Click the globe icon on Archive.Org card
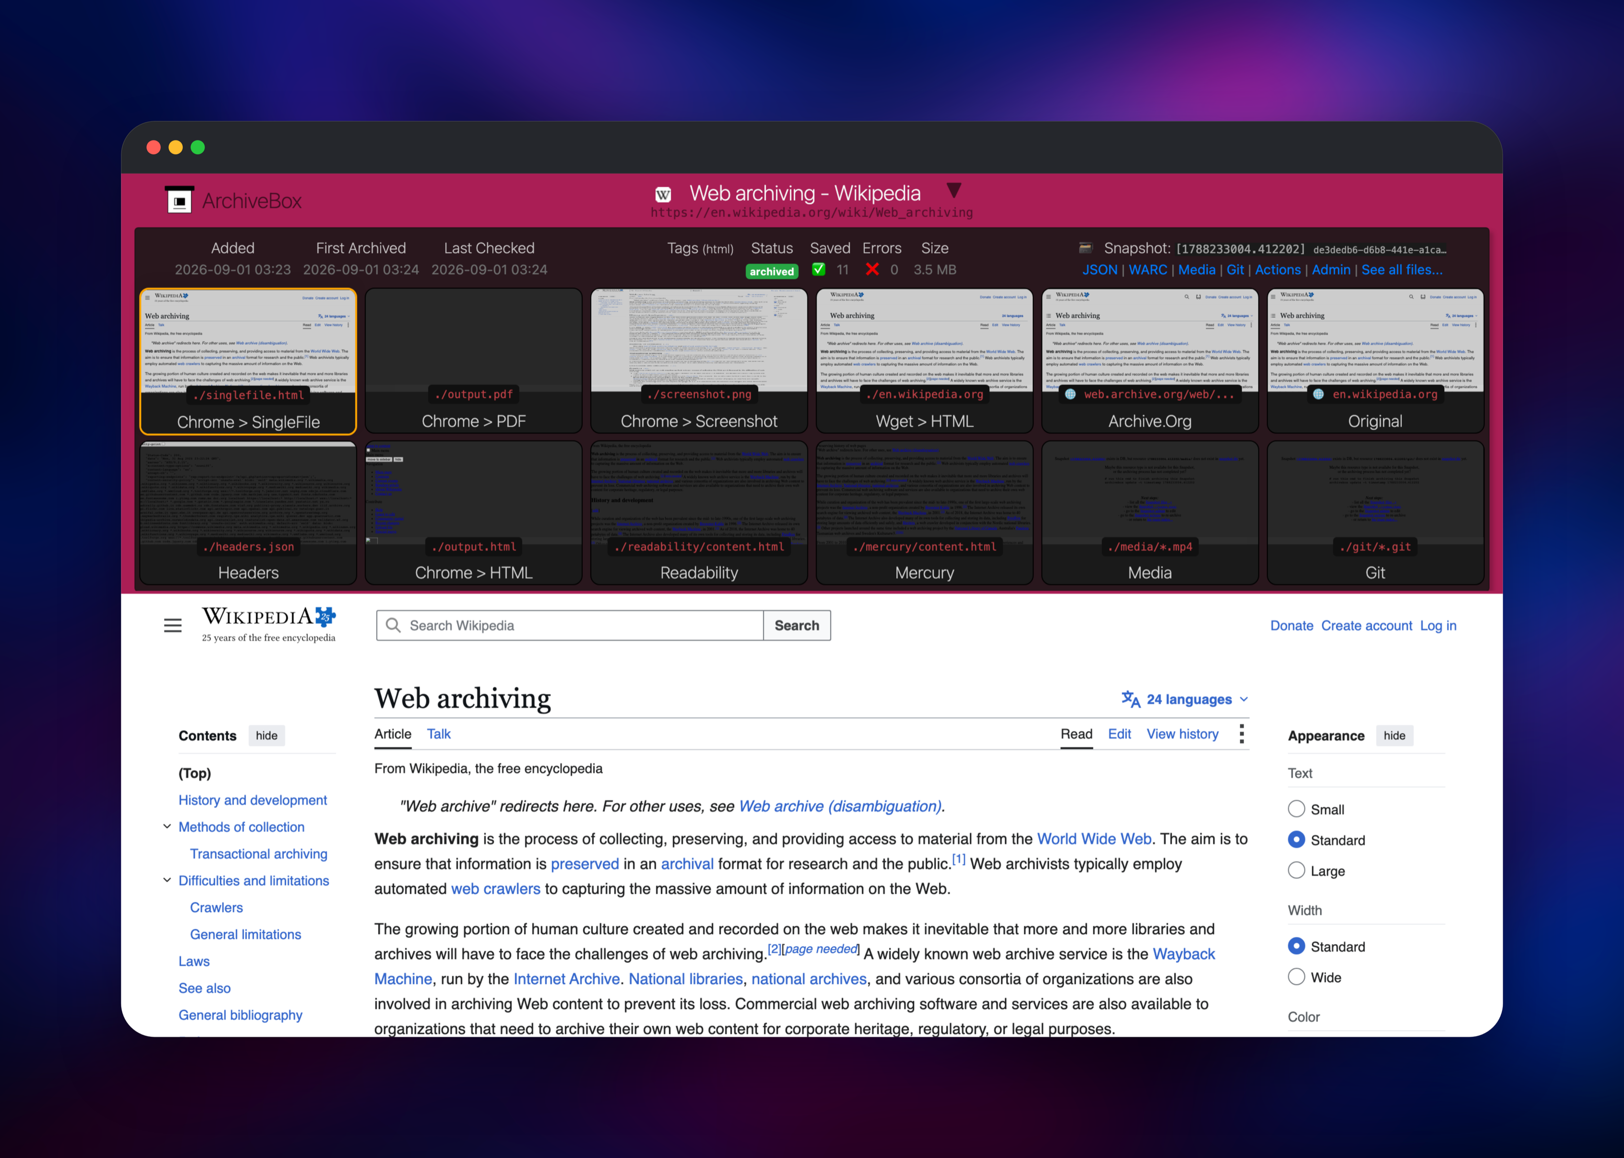The height and width of the screenshot is (1158, 1624). (1070, 394)
